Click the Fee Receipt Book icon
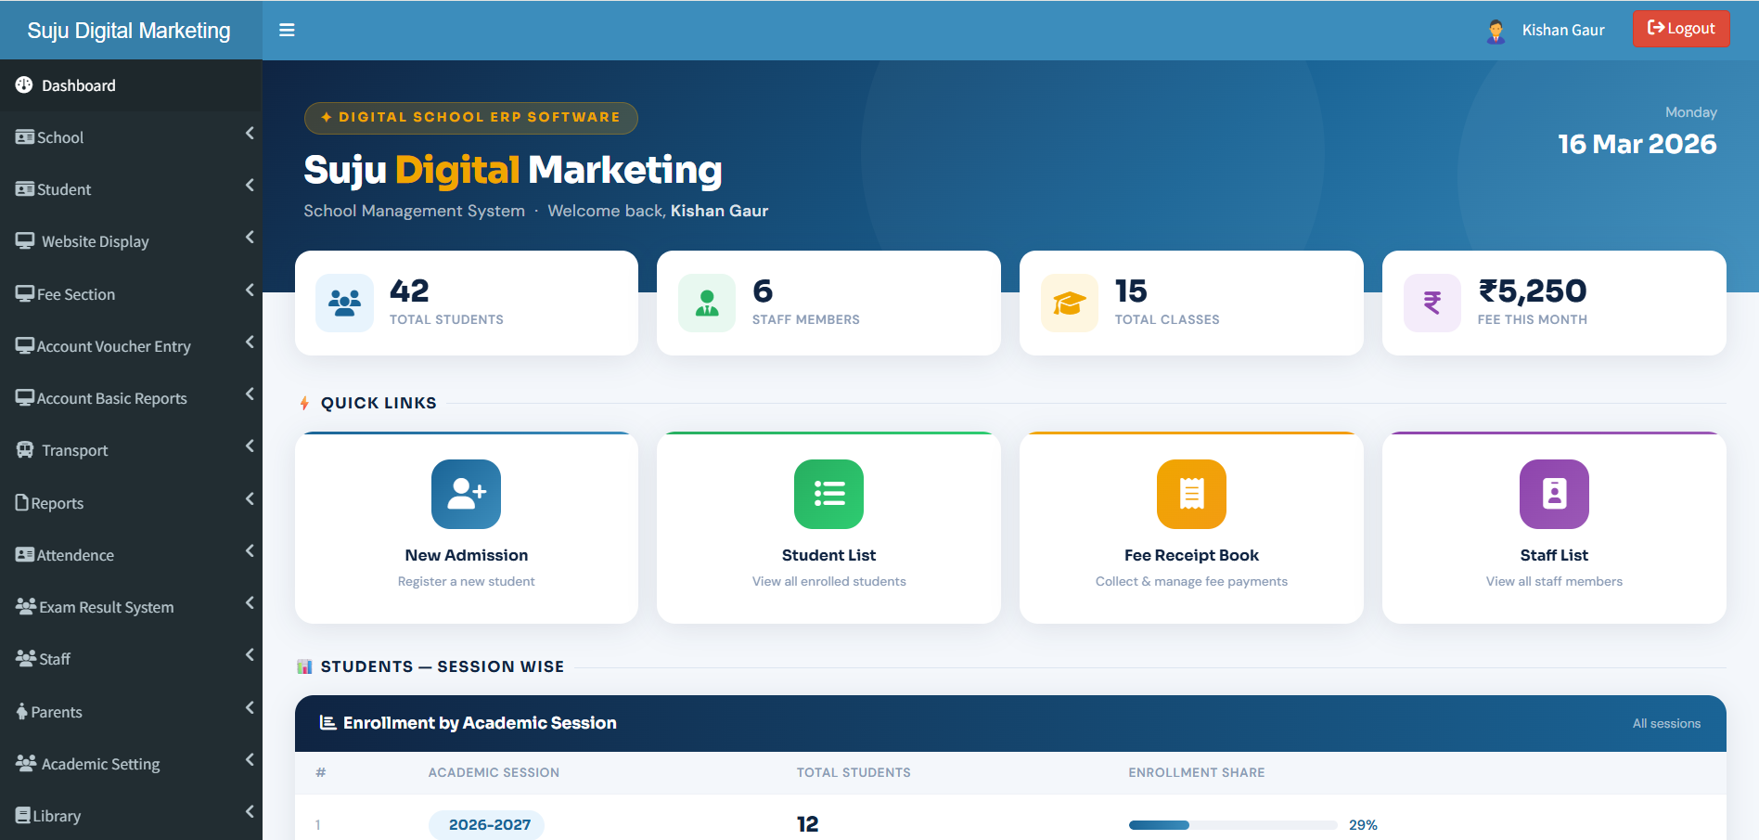This screenshot has height=840, width=1759. coord(1191,494)
